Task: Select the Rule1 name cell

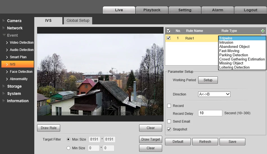Action: 189,38
